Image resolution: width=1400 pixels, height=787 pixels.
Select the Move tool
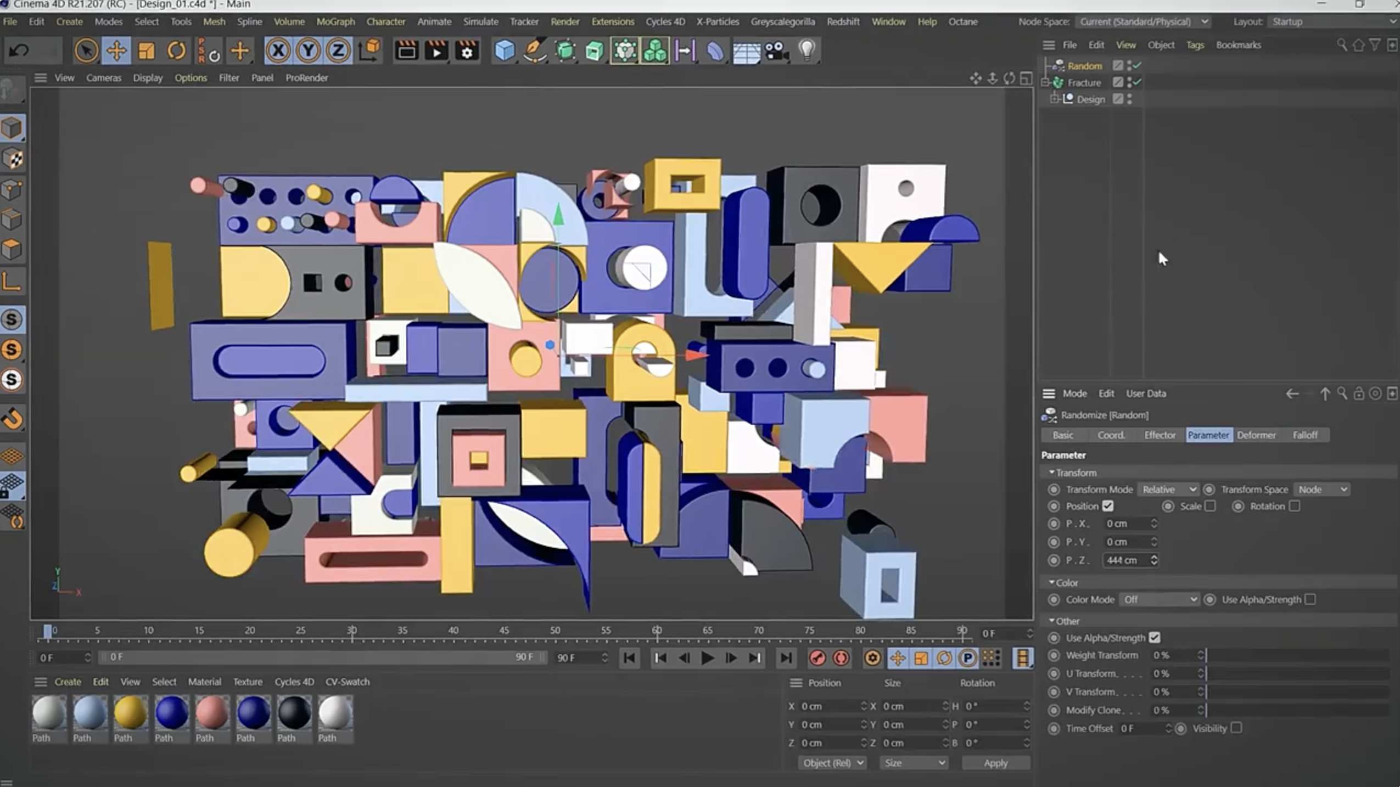click(x=116, y=50)
